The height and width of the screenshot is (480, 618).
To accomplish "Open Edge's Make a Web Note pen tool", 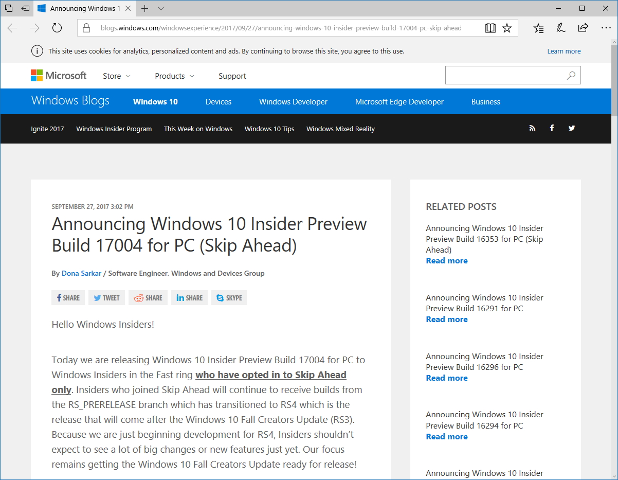I will 560,28.
